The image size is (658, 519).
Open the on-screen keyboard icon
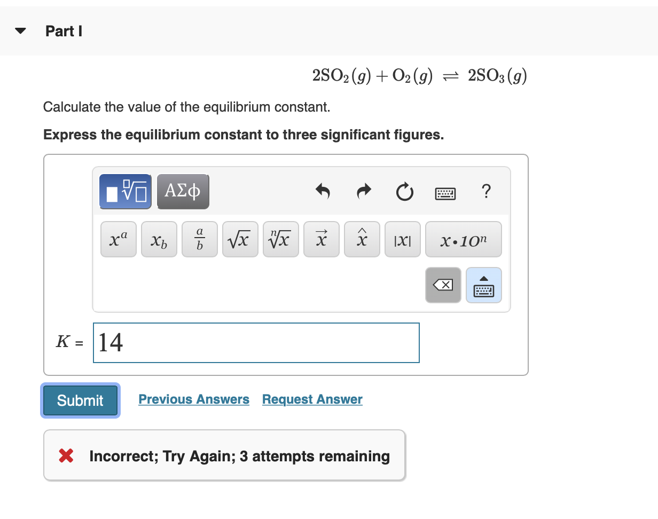[445, 193]
